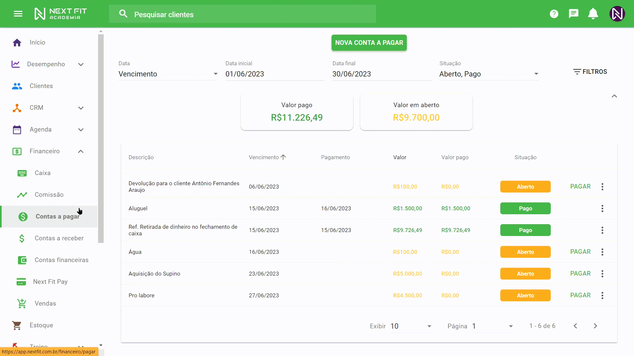The width and height of the screenshot is (634, 356).
Task: Open the hamburger menu icon
Action: (x=18, y=14)
